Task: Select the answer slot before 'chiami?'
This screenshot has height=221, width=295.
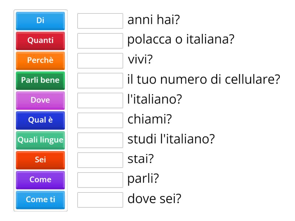Action: coord(100,120)
